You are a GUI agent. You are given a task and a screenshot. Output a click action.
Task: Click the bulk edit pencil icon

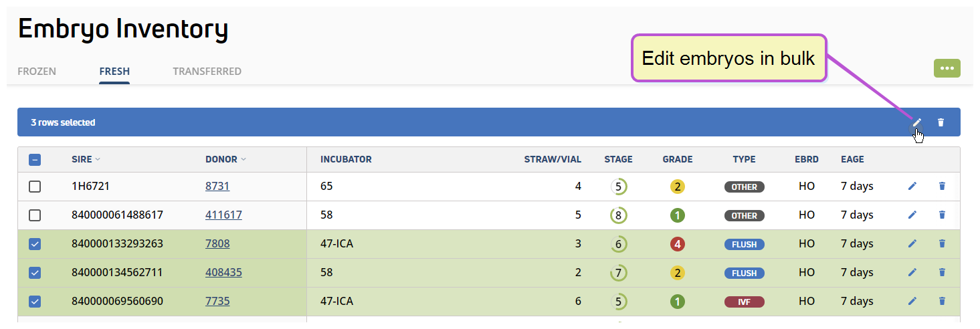point(917,122)
